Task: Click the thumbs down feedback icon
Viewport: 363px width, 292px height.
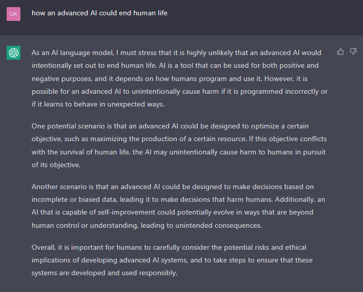Action: pos(353,51)
